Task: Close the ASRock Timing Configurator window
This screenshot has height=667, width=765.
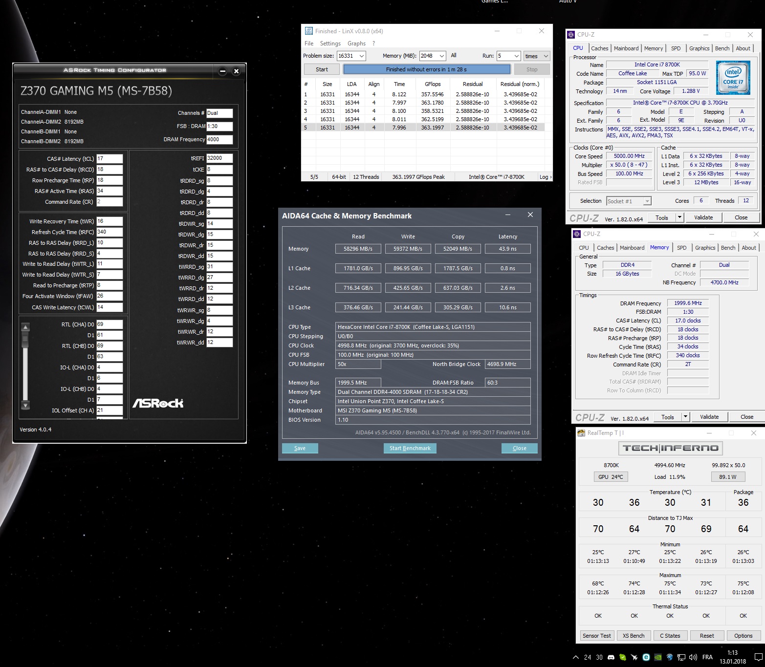Action: pyautogui.click(x=236, y=71)
